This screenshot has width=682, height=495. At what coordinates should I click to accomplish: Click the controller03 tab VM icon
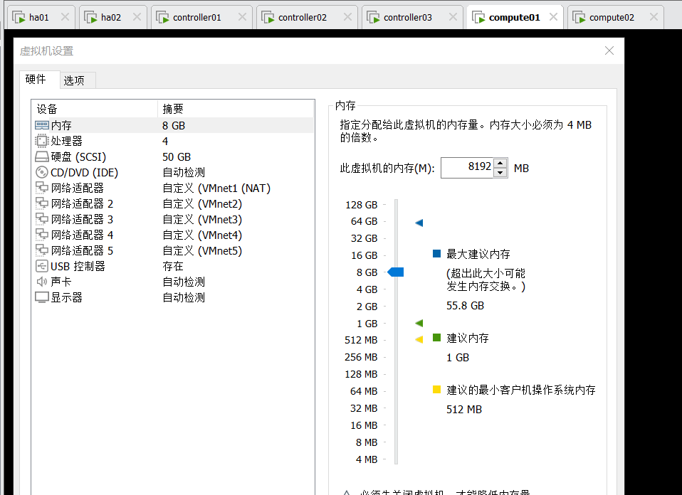(373, 17)
